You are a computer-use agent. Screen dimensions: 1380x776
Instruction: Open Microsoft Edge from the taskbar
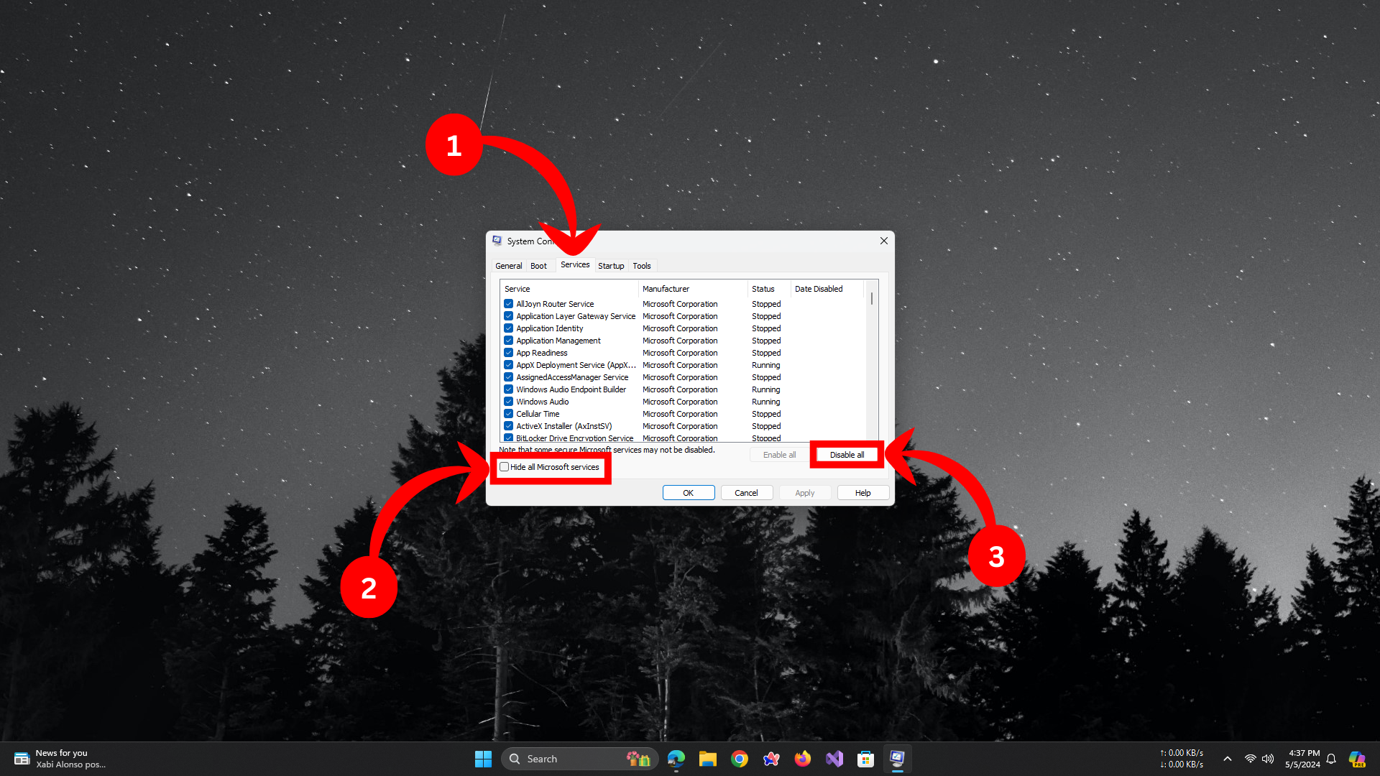[676, 759]
